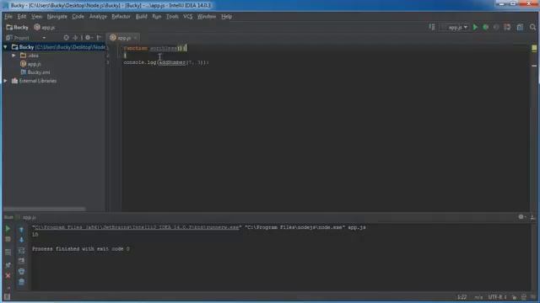Open the Build menu
The height and width of the screenshot is (303, 540).
tap(141, 17)
